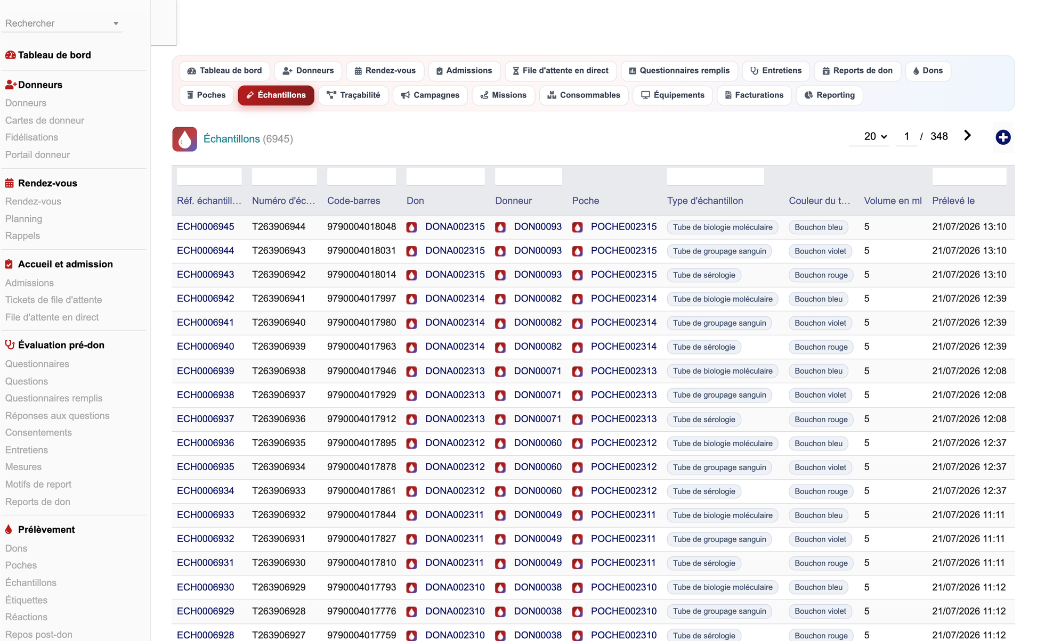This screenshot has height=641, width=1037.
Task: Open the Campagnes tab
Action: coord(430,95)
